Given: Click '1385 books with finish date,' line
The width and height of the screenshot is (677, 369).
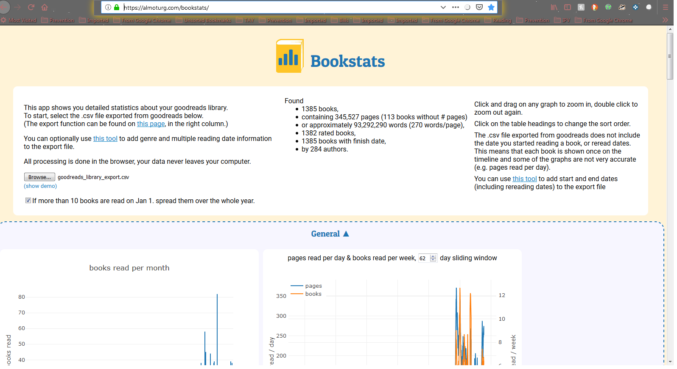Looking at the screenshot, I should click(x=344, y=141).
